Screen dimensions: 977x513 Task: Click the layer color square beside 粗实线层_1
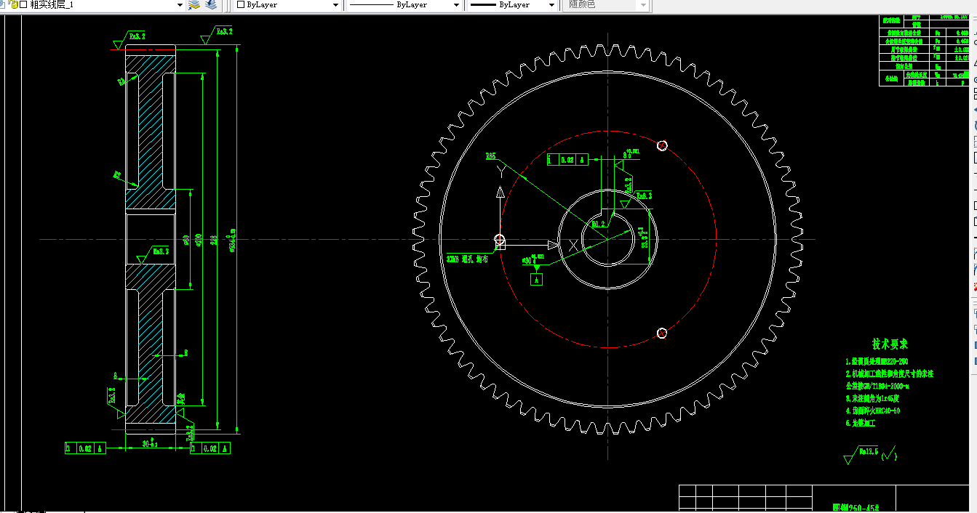pos(23,4)
